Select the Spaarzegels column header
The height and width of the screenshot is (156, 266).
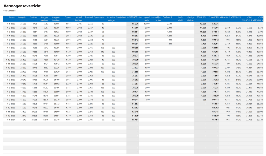(x=99, y=17)
